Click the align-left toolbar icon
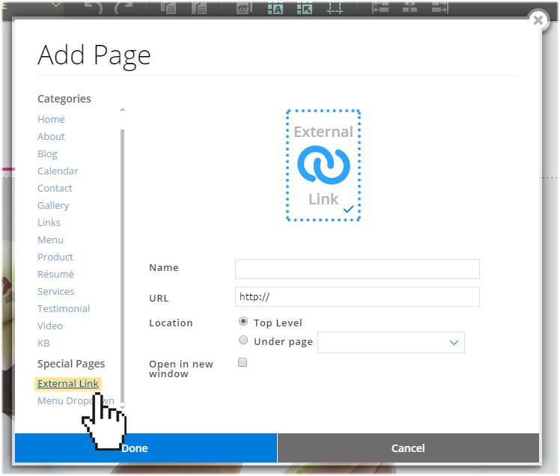The width and height of the screenshot is (560, 476). (380, 7)
